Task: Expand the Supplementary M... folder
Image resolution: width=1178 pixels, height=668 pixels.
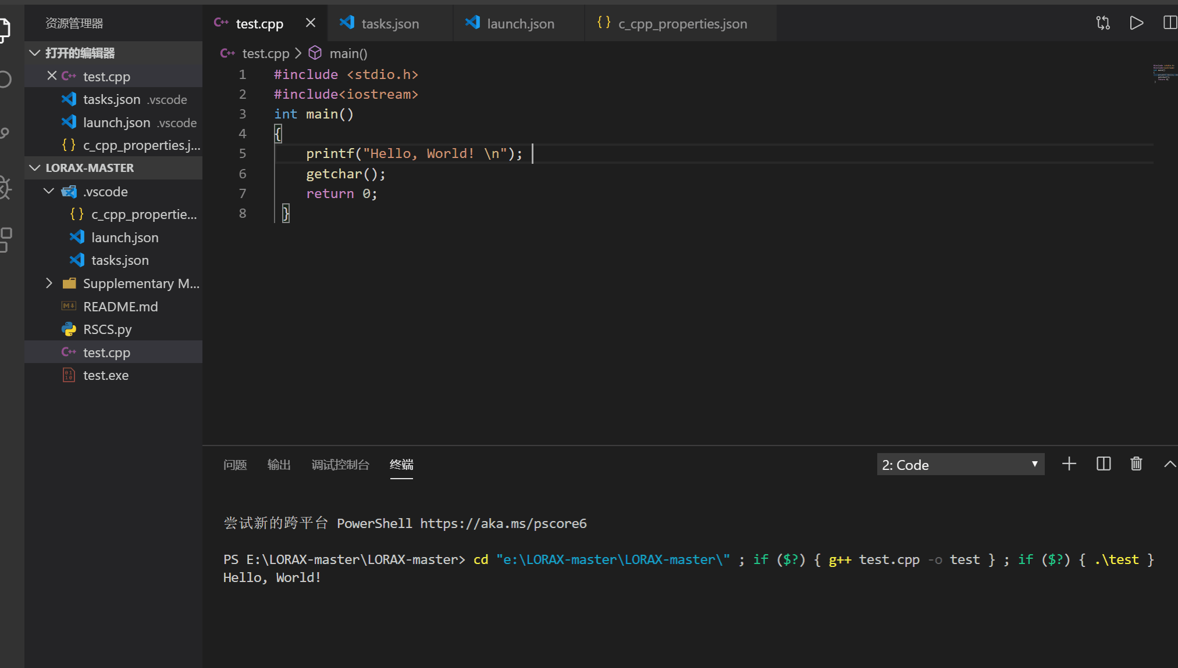Action: 49,283
